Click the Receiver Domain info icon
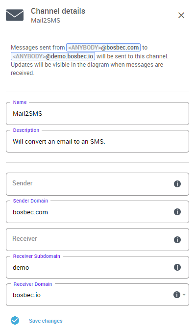The height and width of the screenshot is (331, 195). (x=177, y=295)
